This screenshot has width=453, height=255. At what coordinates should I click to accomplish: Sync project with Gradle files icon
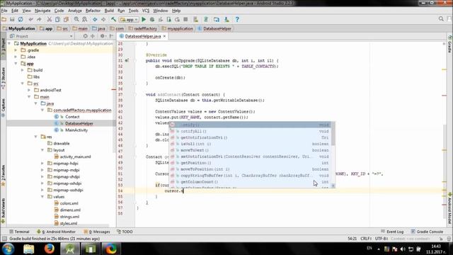pos(206,19)
